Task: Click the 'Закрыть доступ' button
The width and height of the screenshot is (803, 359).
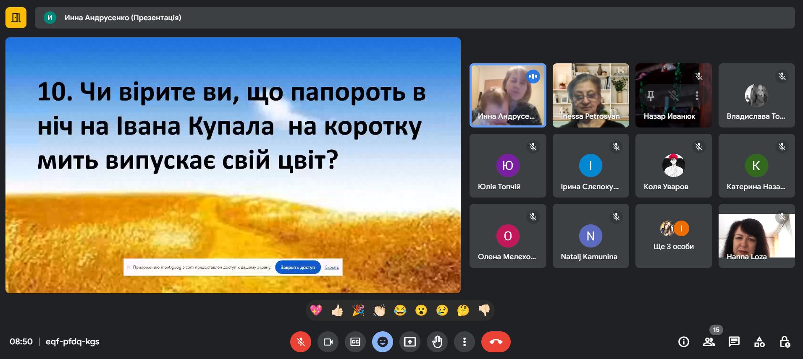Action: click(298, 267)
